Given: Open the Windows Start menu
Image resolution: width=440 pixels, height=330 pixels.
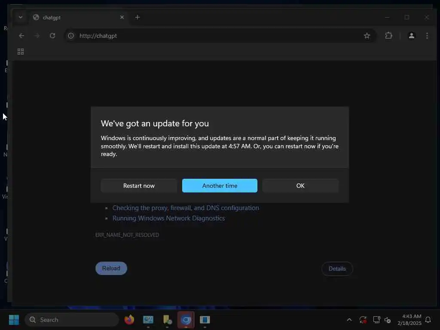Looking at the screenshot, I should pyautogui.click(x=14, y=320).
